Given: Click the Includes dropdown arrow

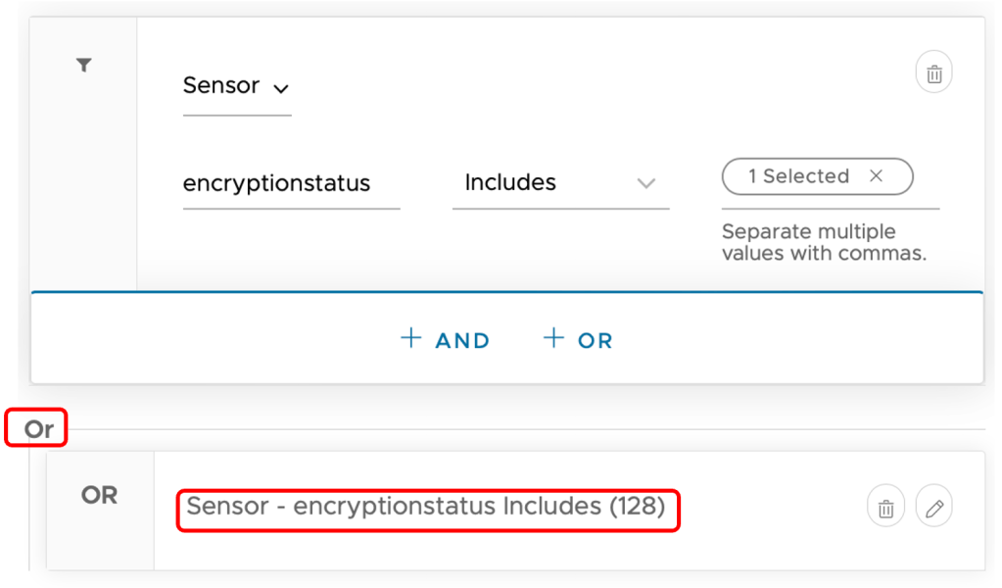Looking at the screenshot, I should 645,183.
